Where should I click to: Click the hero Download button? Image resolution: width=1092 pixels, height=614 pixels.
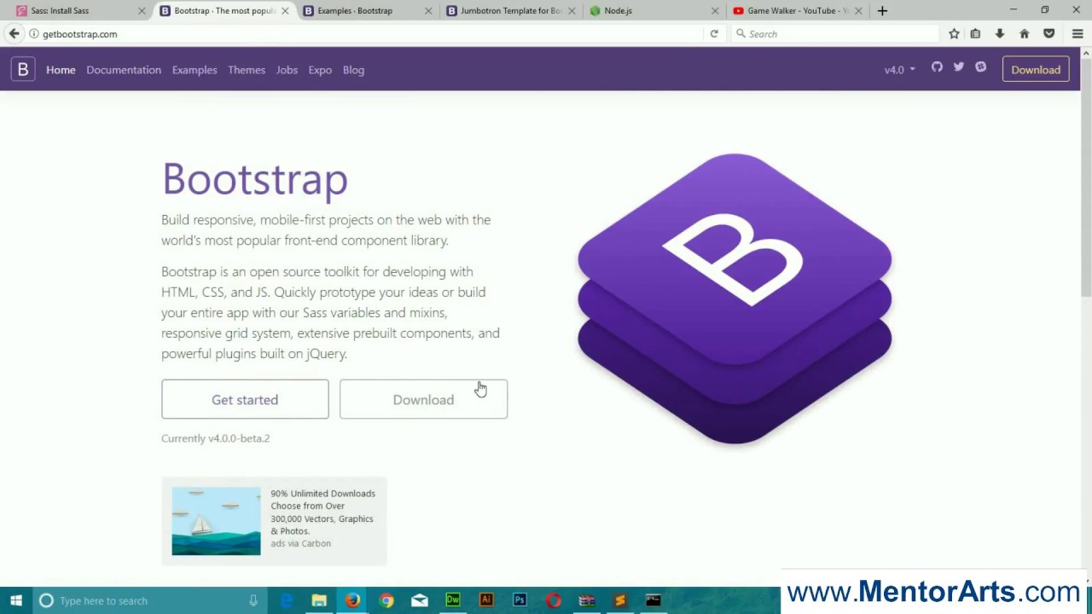[x=423, y=399]
